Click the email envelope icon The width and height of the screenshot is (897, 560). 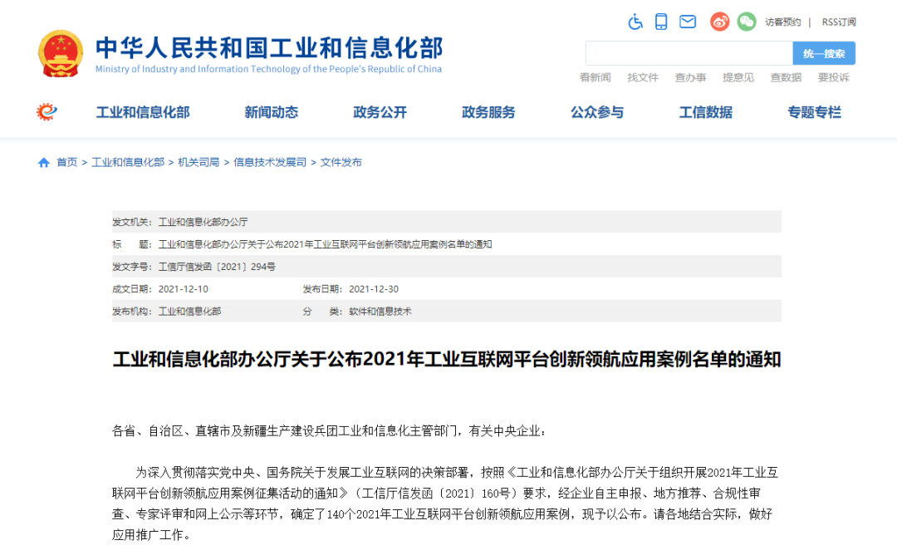coord(687,22)
